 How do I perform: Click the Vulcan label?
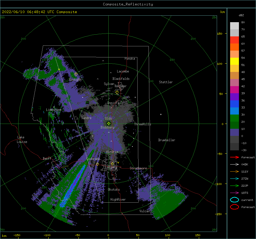(144, 211)
